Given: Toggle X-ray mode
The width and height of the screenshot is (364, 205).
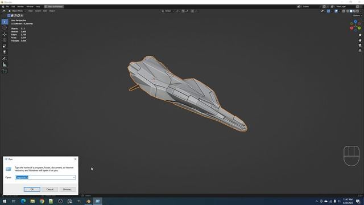Looking at the screenshot, I should point(344,11).
